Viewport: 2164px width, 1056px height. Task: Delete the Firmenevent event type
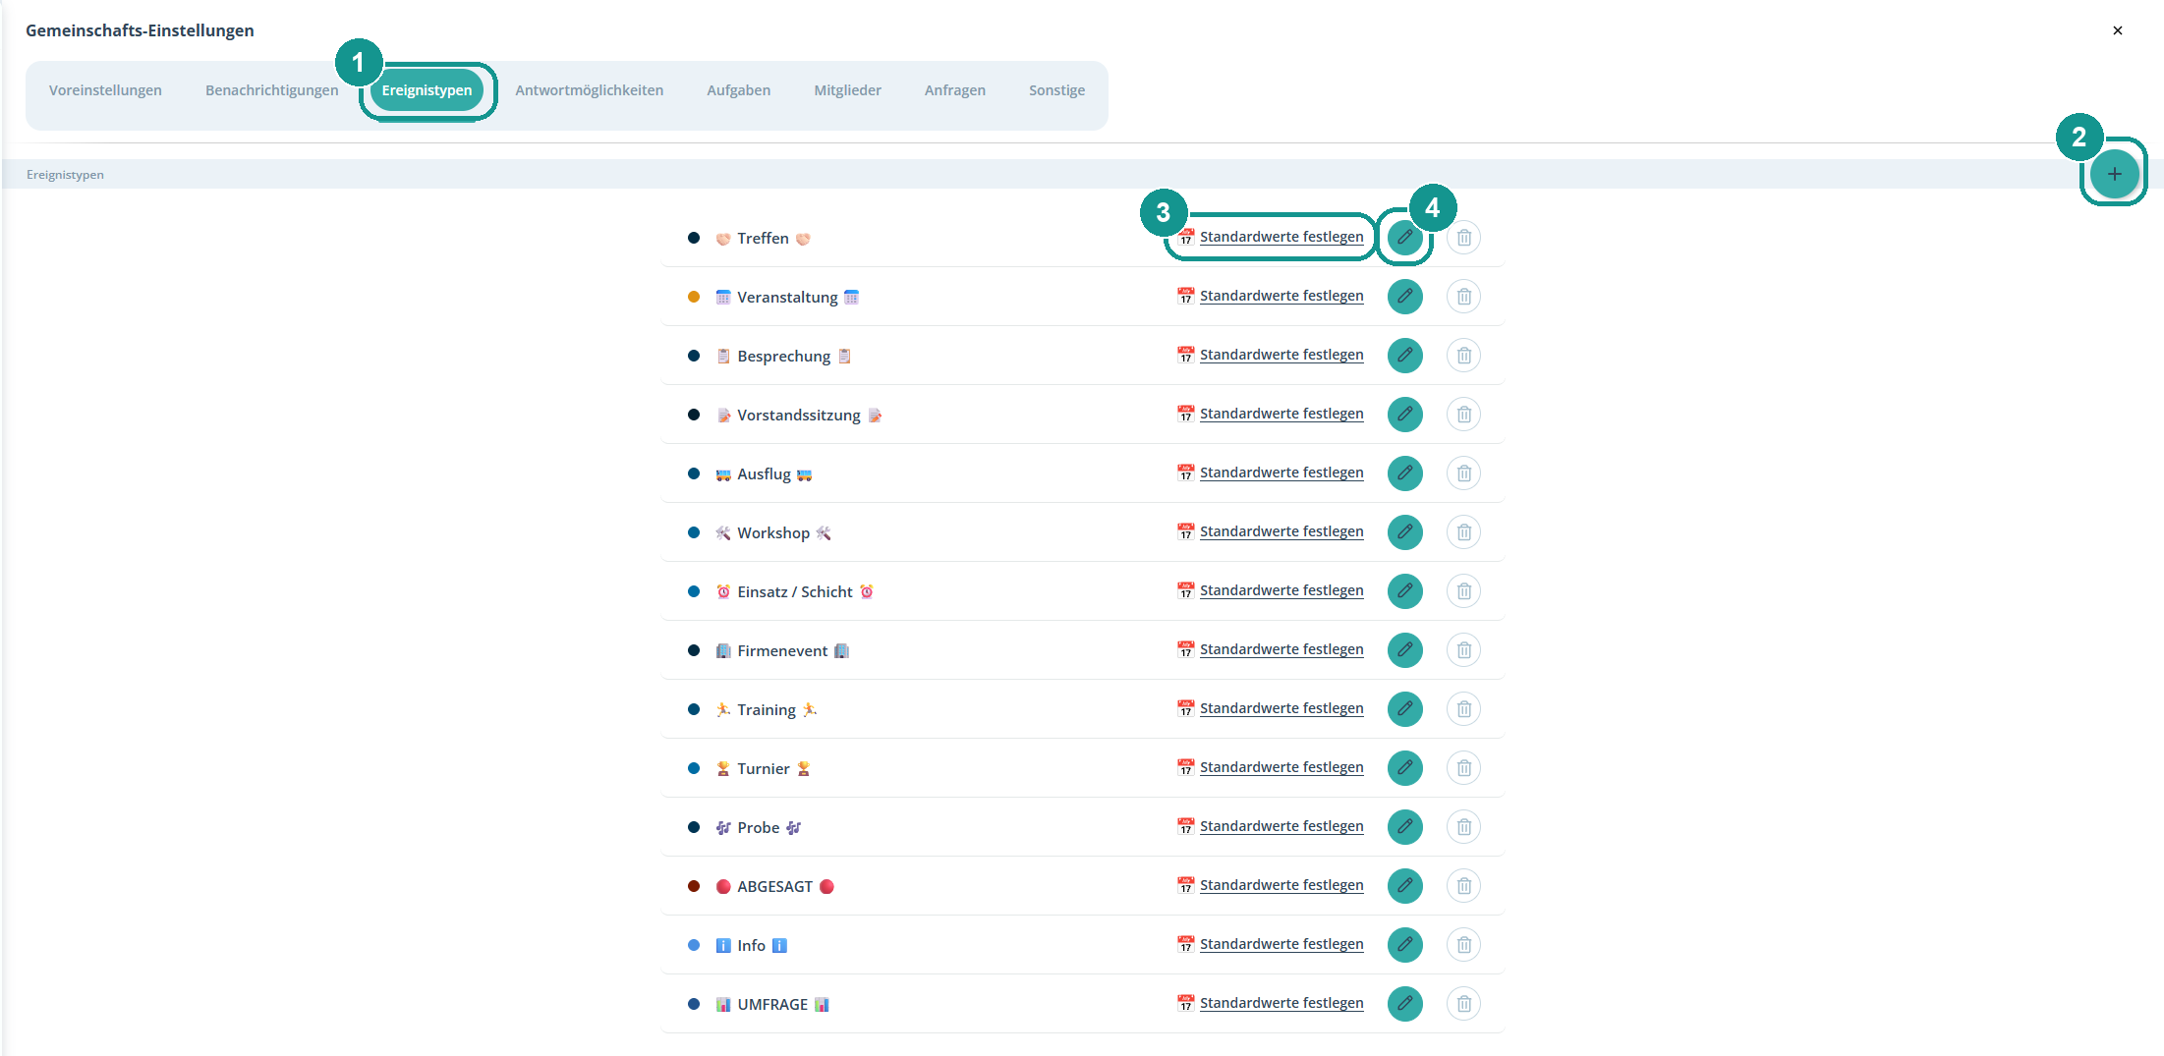pos(1463,650)
